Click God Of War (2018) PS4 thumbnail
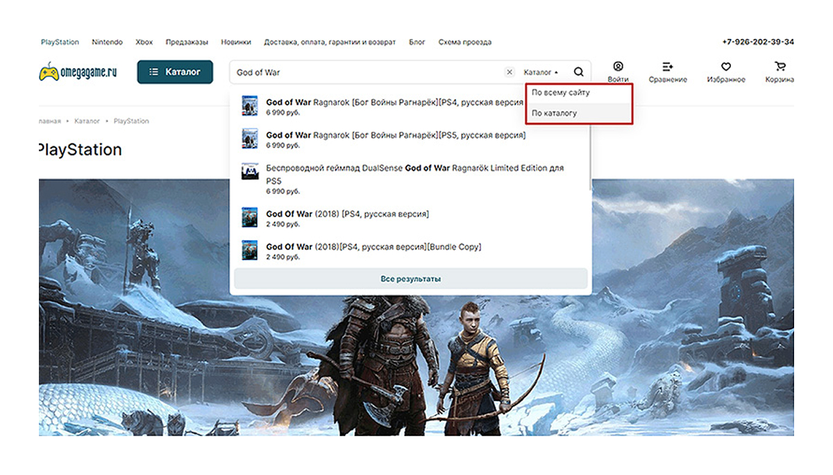Screen dimensions: 833x475 coord(249,218)
